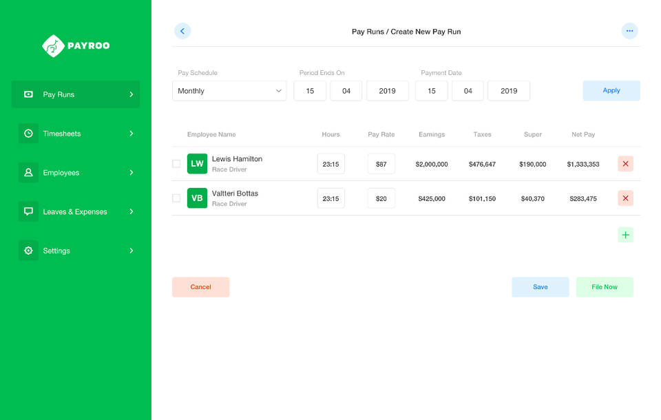Click the $2,000,000 earnings value
Screen dimensions: 661x420
coord(432,164)
